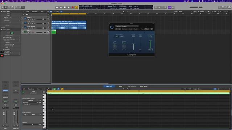The image size is (232, 130).
Task: Open the Note Pads button at top right
Action: 223,7
